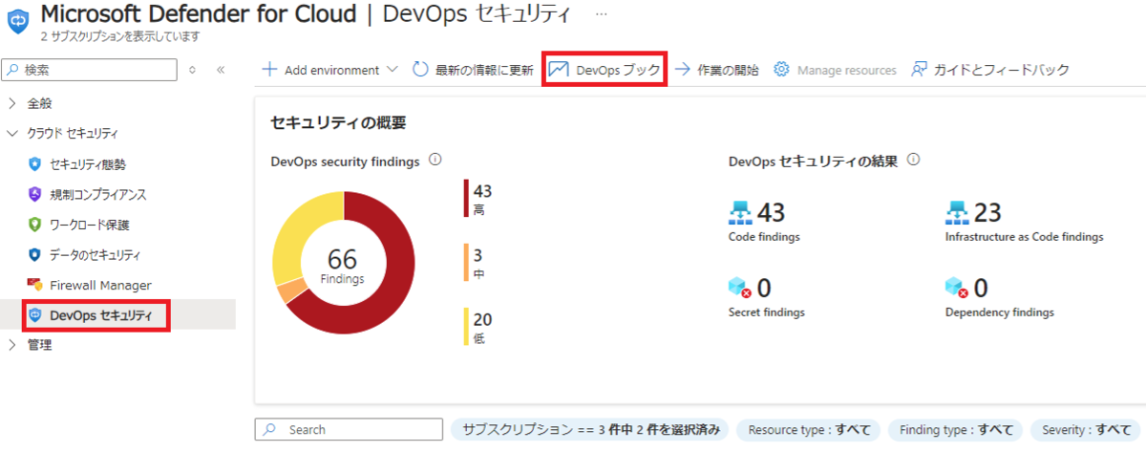
Task: Click the Secret findings cube icon
Action: (741, 287)
